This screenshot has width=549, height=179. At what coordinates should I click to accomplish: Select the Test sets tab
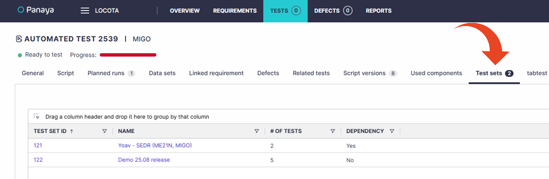(494, 73)
